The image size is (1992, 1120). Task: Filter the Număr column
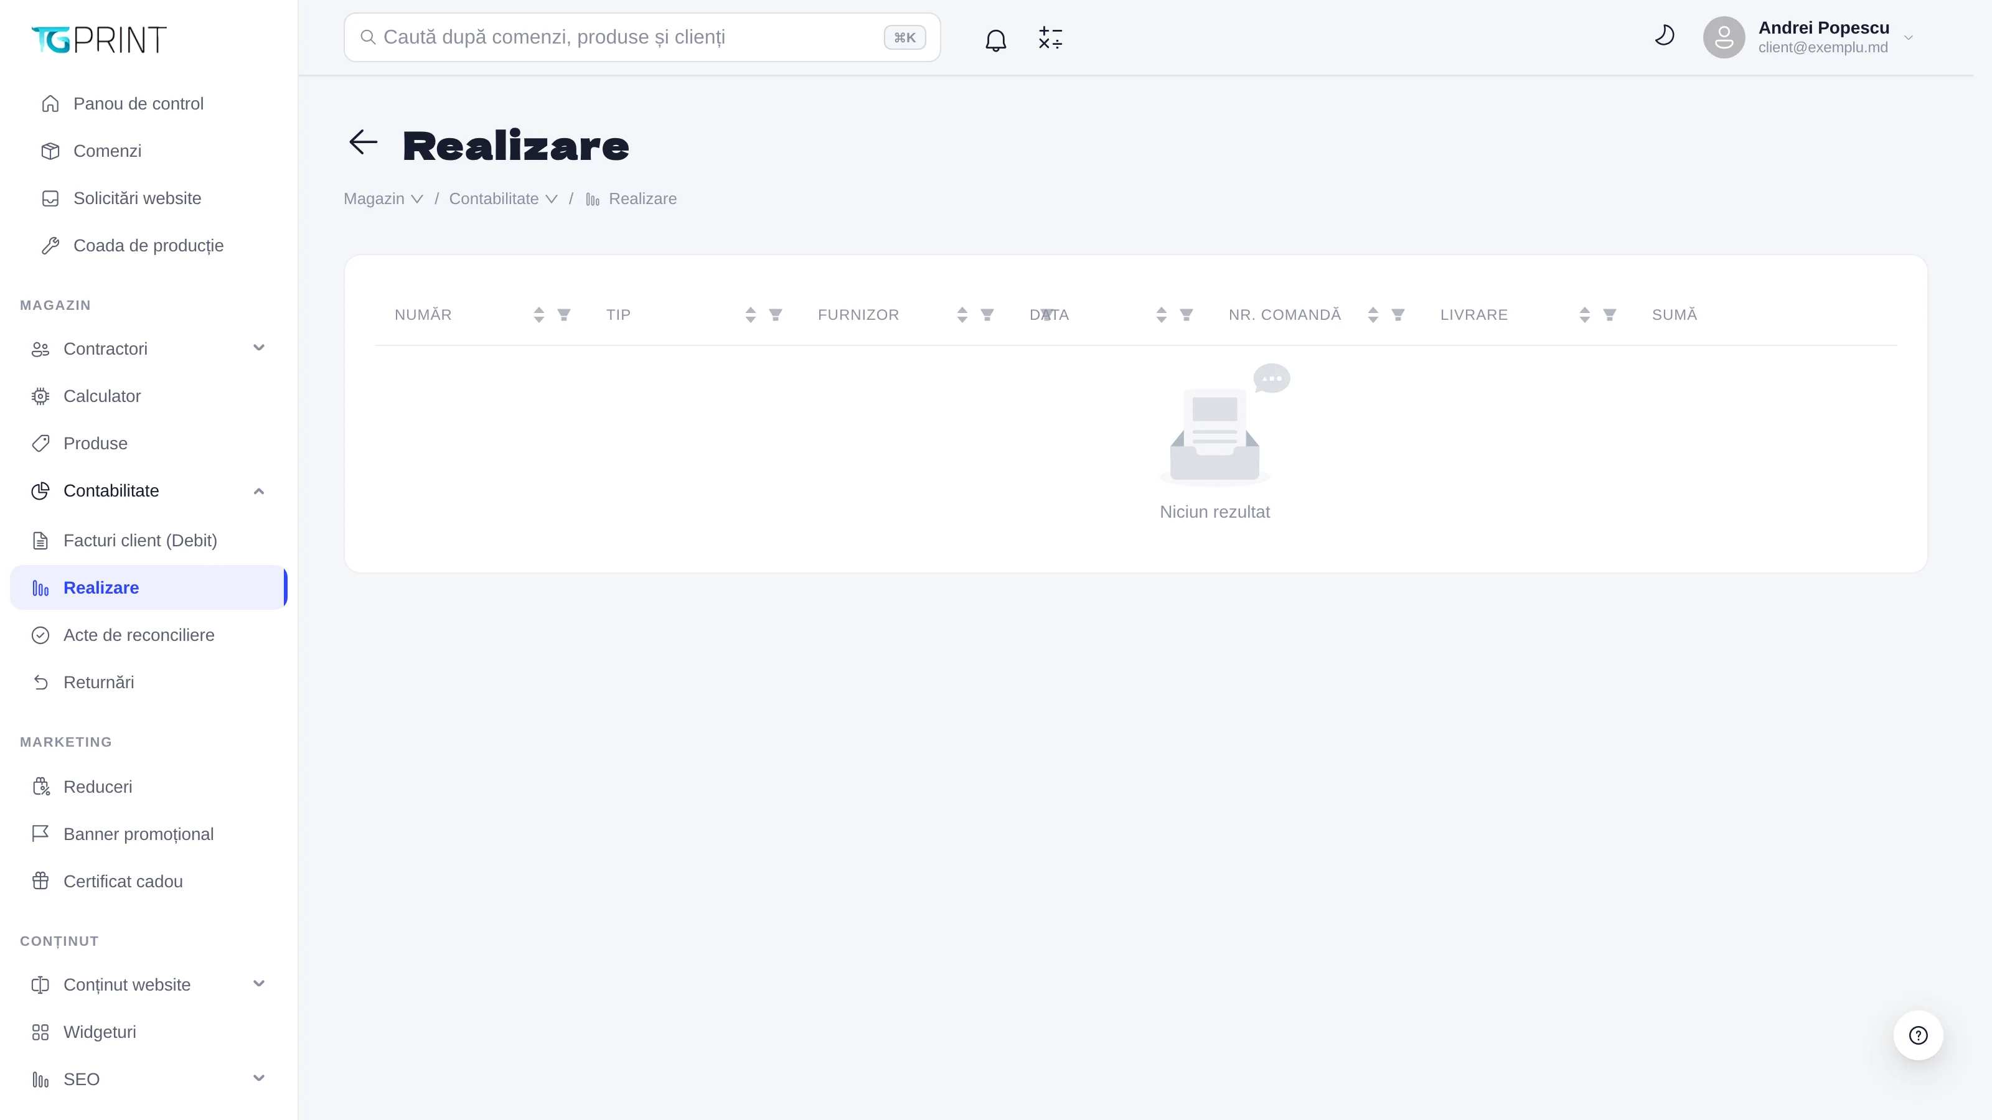coord(564,315)
